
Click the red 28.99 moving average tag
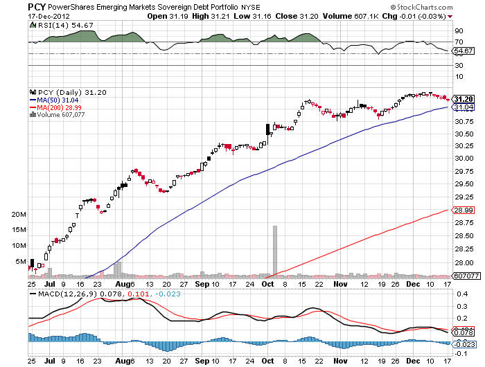click(x=464, y=211)
